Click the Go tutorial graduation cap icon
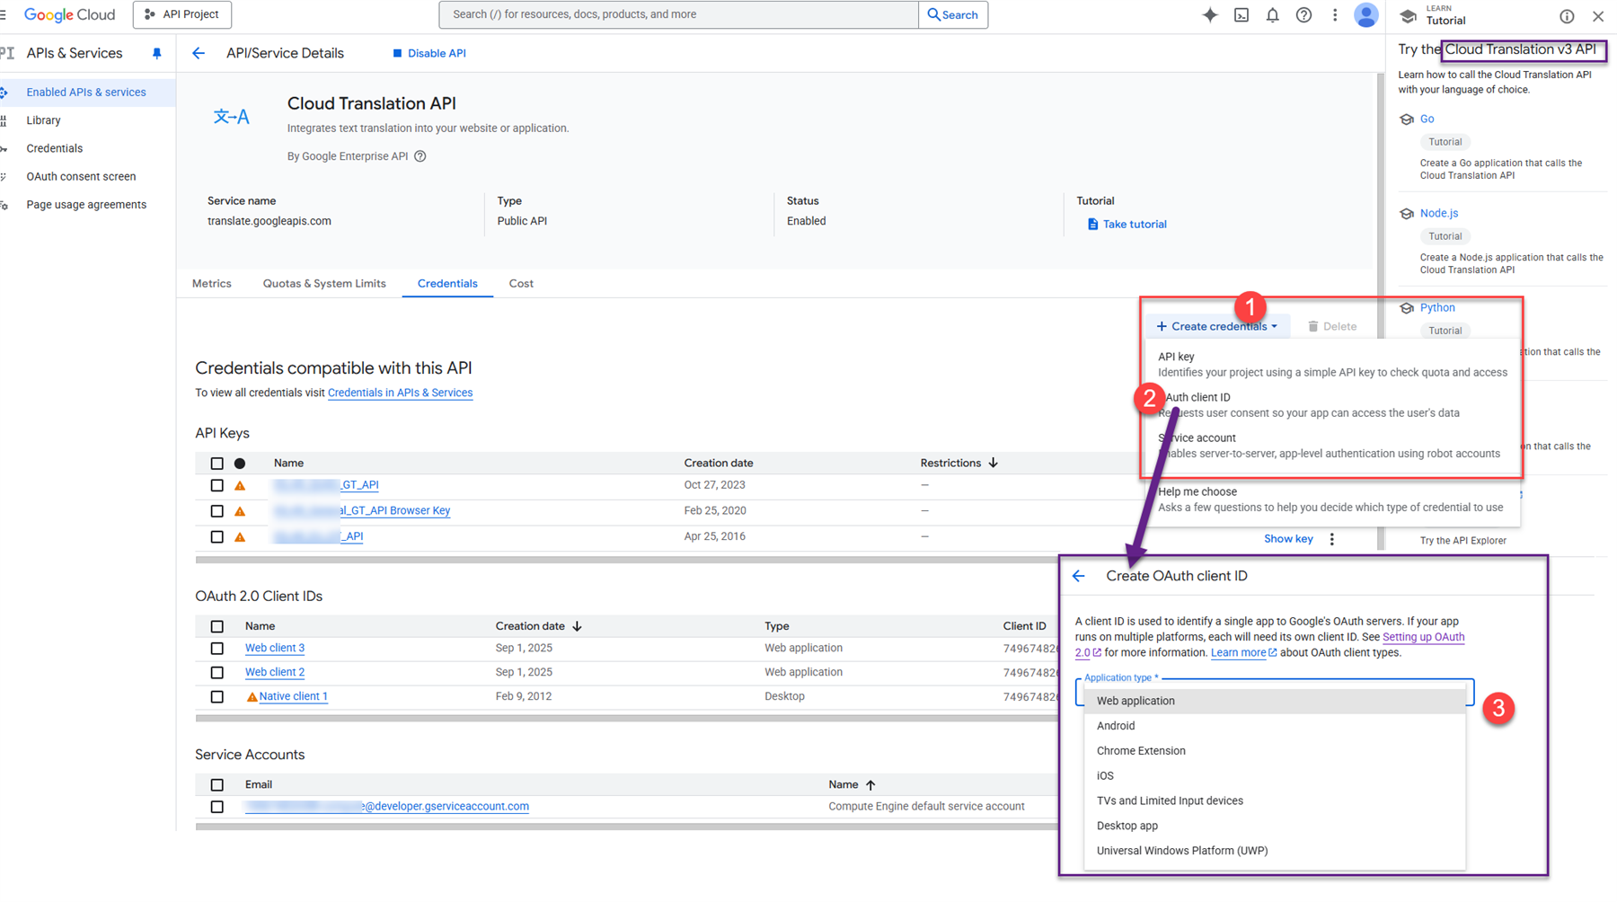Screen dimensions: 1617x902 click(x=1407, y=119)
